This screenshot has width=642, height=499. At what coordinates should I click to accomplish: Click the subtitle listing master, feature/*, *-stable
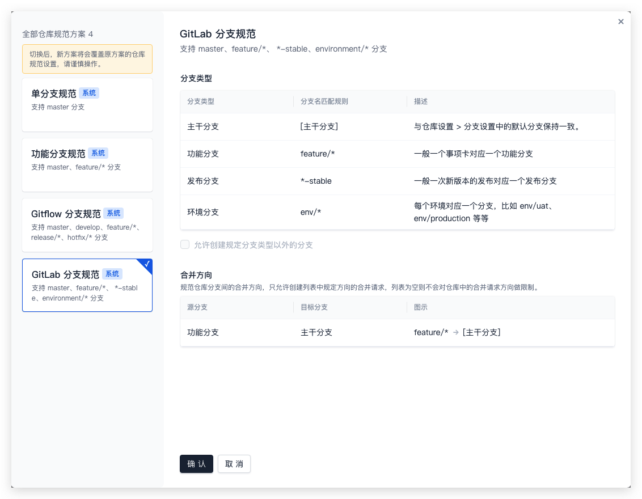[x=284, y=49]
